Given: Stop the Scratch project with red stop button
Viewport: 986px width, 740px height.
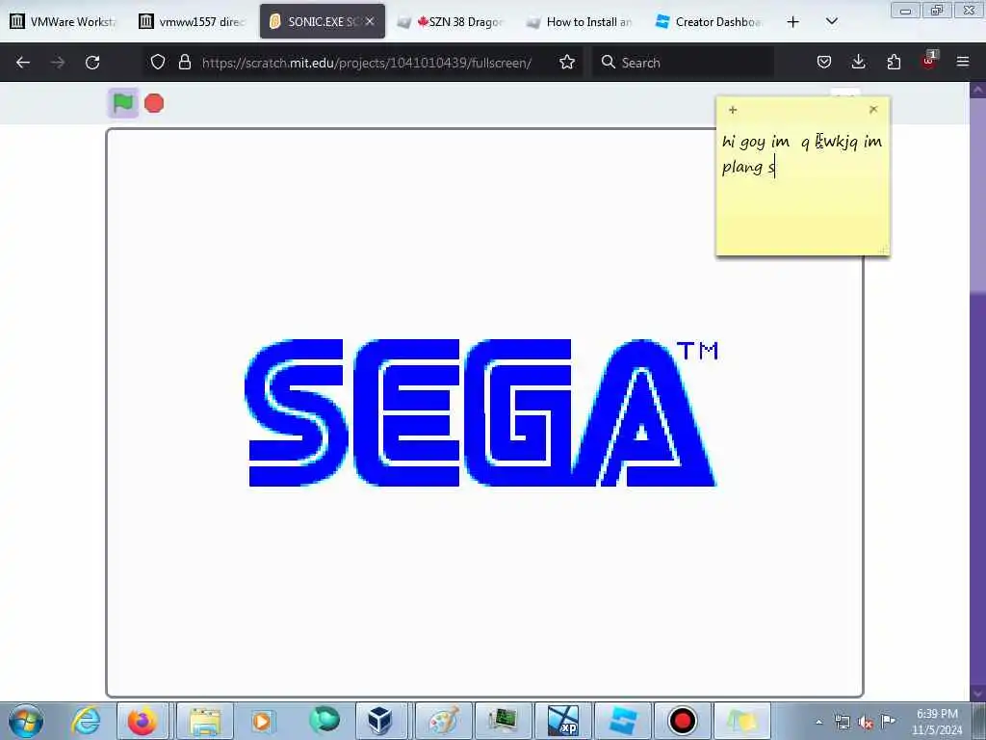Looking at the screenshot, I should click(x=154, y=103).
